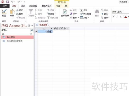Click the 拼写检查 spelling button

tap(86, 14)
